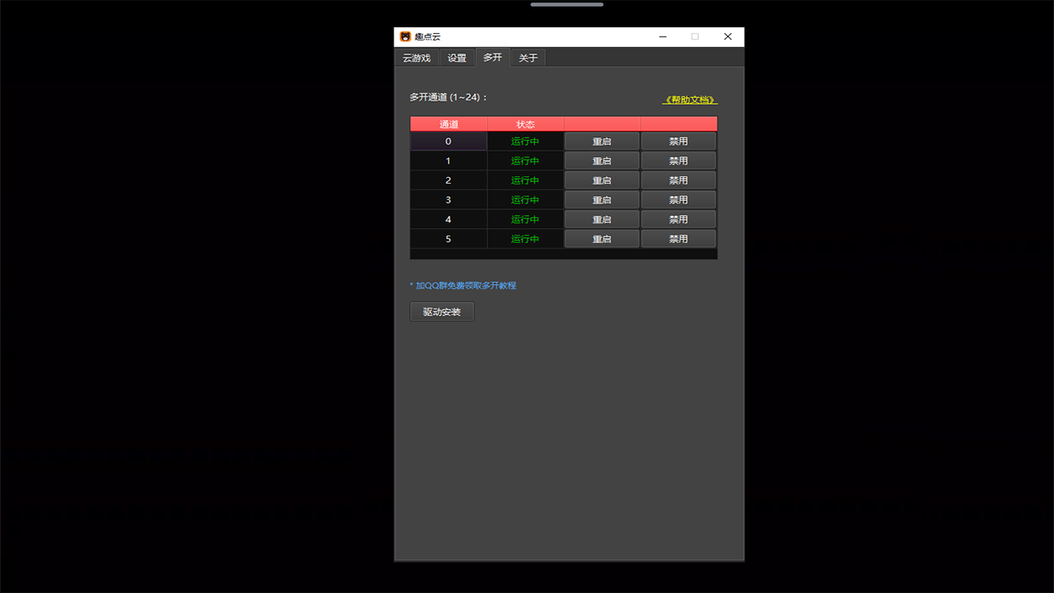The image size is (1054, 593).
Task: Restart channel 0 with 重启 button
Action: 602,142
